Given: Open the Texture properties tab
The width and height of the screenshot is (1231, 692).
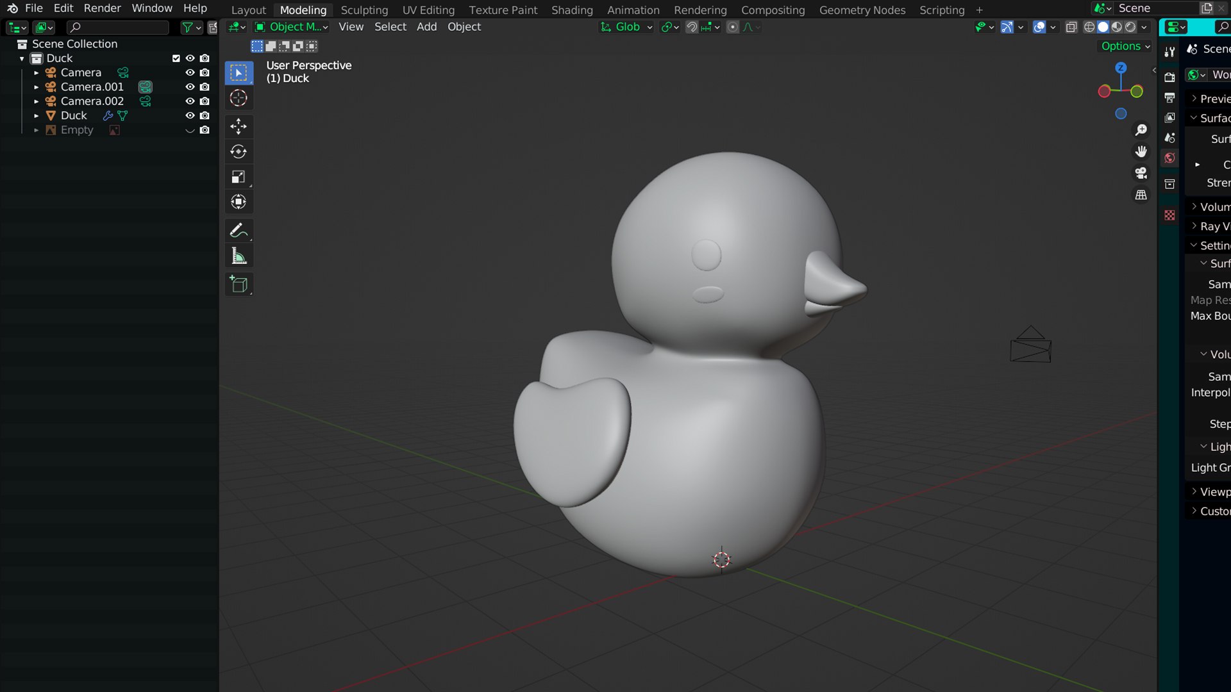Looking at the screenshot, I should (x=1170, y=215).
